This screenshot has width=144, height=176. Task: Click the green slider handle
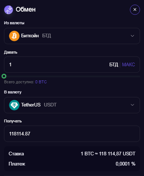pyautogui.click(x=4, y=76)
